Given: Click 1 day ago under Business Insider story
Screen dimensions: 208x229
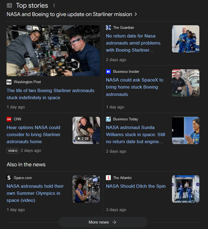Looking at the screenshot, I should coord(115,107).
